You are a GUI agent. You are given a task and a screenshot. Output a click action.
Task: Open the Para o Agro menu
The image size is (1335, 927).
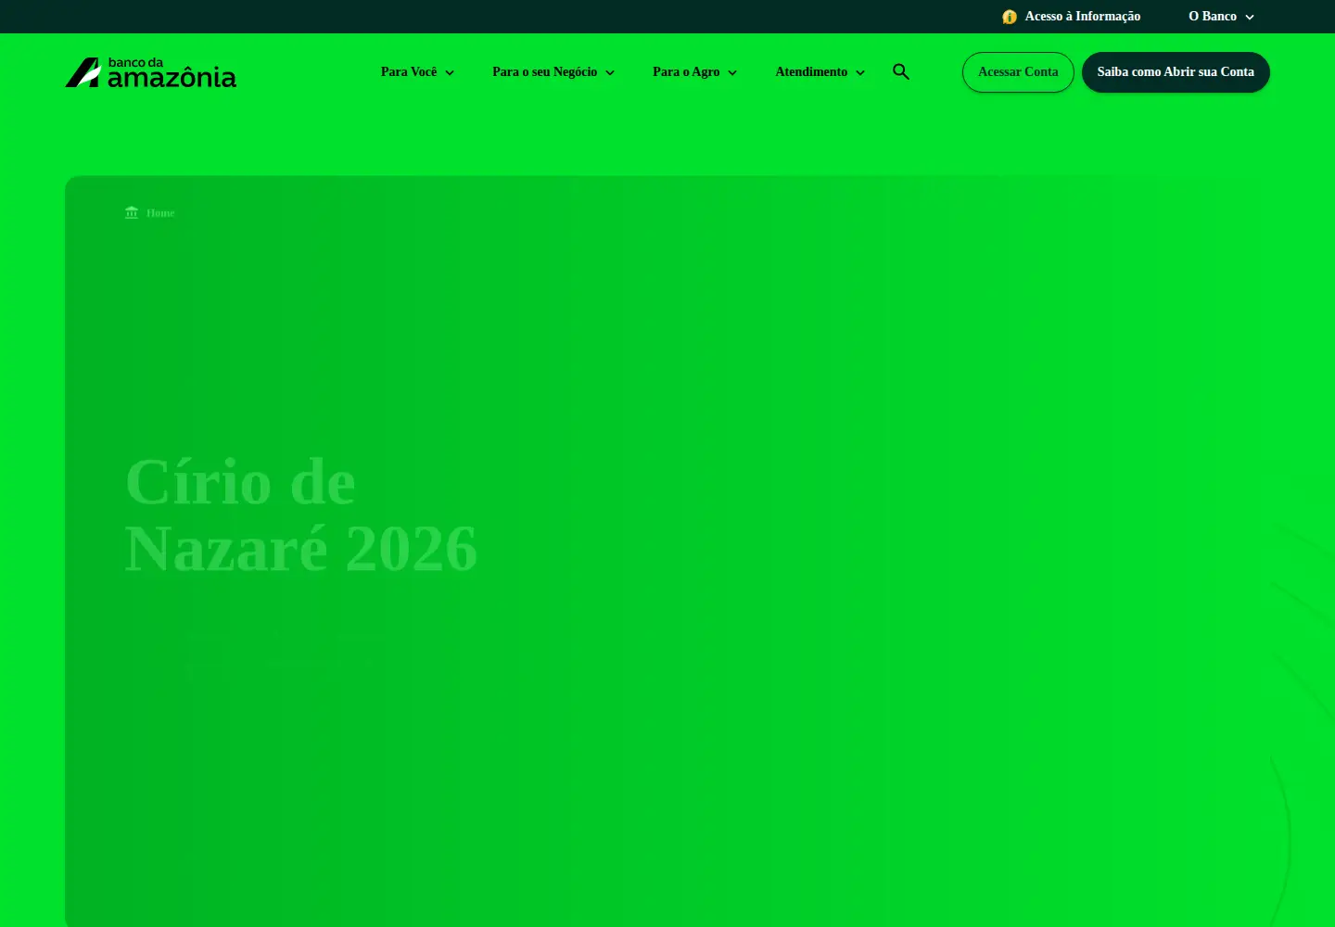pos(686,71)
